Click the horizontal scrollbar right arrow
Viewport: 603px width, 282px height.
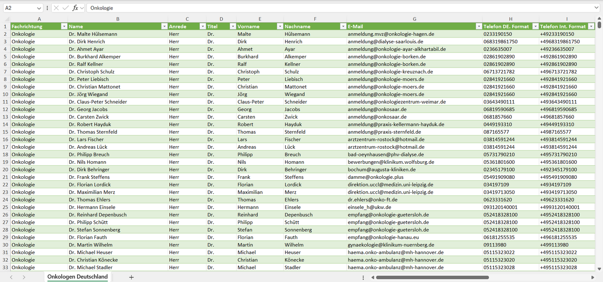(x=593, y=277)
